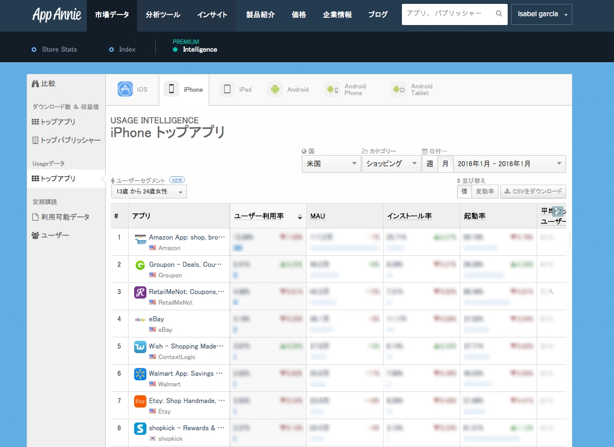Image resolution: width=614 pixels, height=447 pixels.
Task: Expand the user segment dropdown
Action: pyautogui.click(x=149, y=192)
